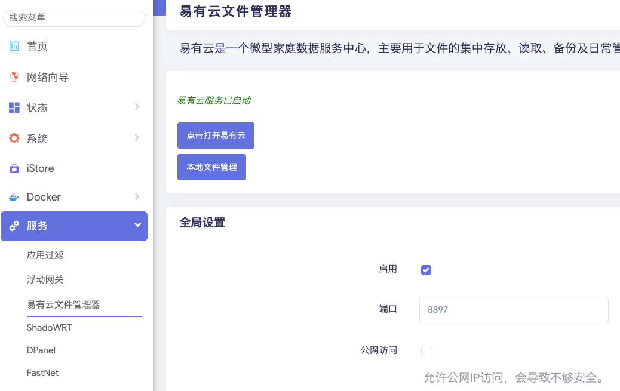Click the Docker whale icon
This screenshot has height=391, width=620.
tap(14, 197)
